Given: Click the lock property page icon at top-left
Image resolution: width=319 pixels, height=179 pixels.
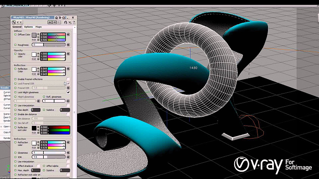Looking at the screenshot, I should 14,22.
